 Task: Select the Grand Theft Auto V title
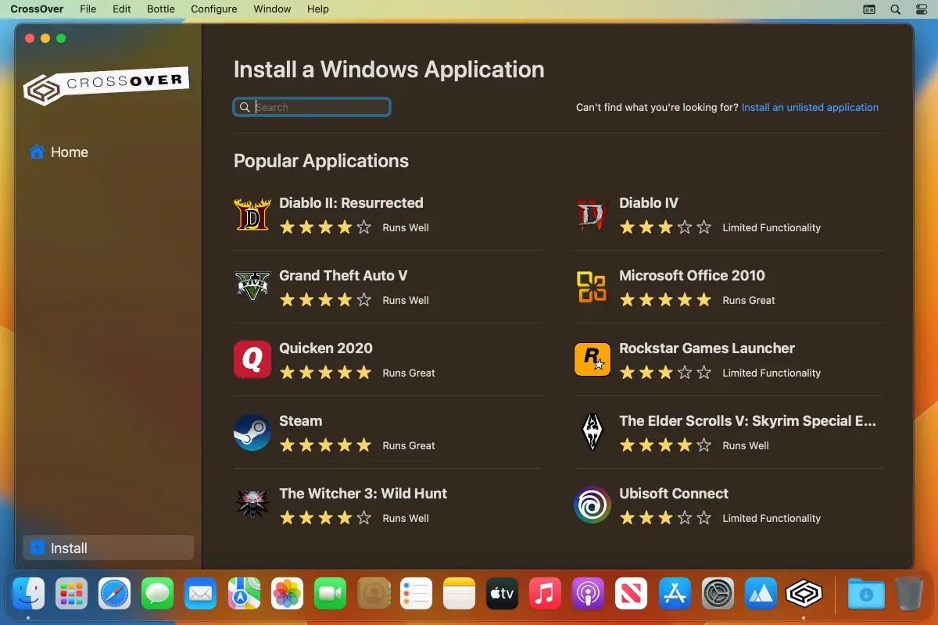343,275
